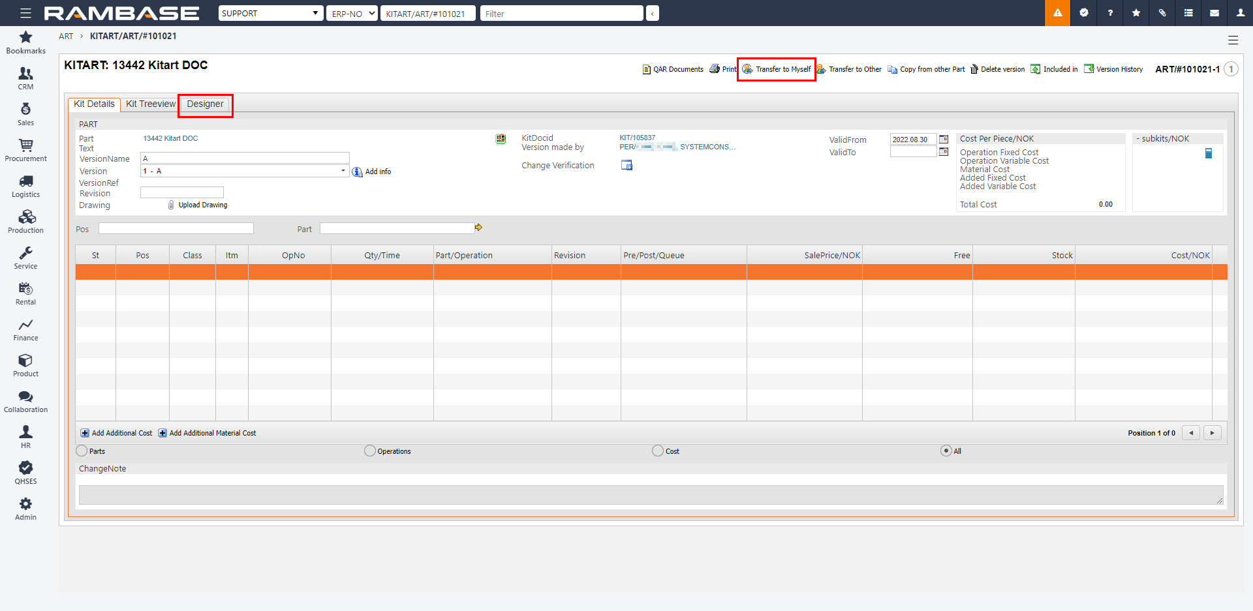Select the Cost radio button
1253x611 pixels.
[x=658, y=451]
